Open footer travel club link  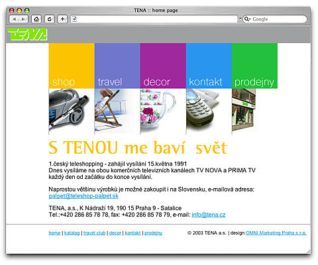click(x=94, y=233)
